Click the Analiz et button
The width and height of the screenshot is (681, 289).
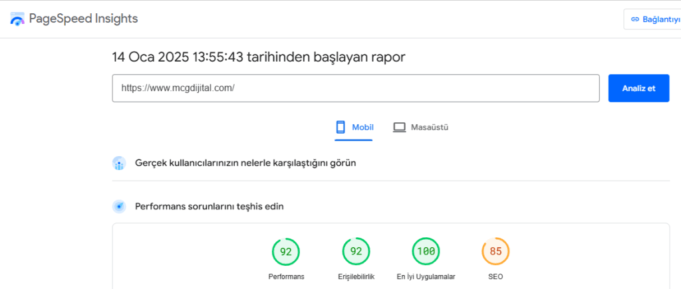(x=638, y=88)
